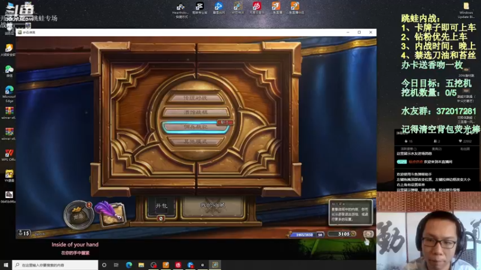Open the 剪映专业版 desktop icon
Viewport: 481px width, 270px height.
(x=200, y=8)
